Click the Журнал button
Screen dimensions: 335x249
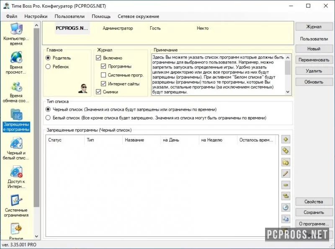[314, 27]
